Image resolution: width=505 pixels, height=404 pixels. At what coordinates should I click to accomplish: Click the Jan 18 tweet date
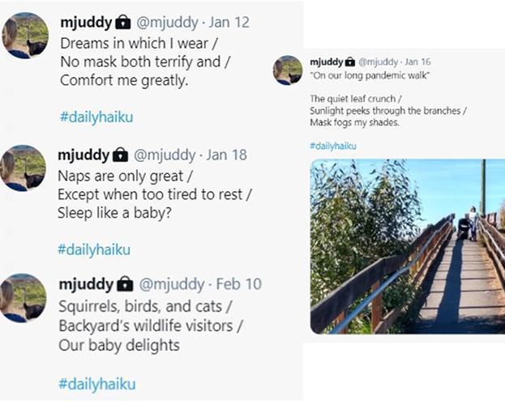[x=227, y=155]
